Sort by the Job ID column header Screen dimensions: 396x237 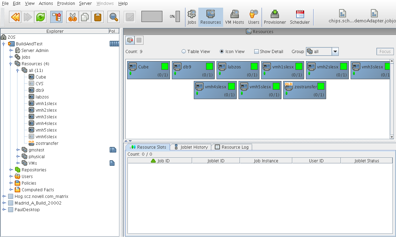point(160,161)
